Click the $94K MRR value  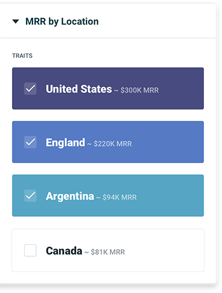point(119,197)
